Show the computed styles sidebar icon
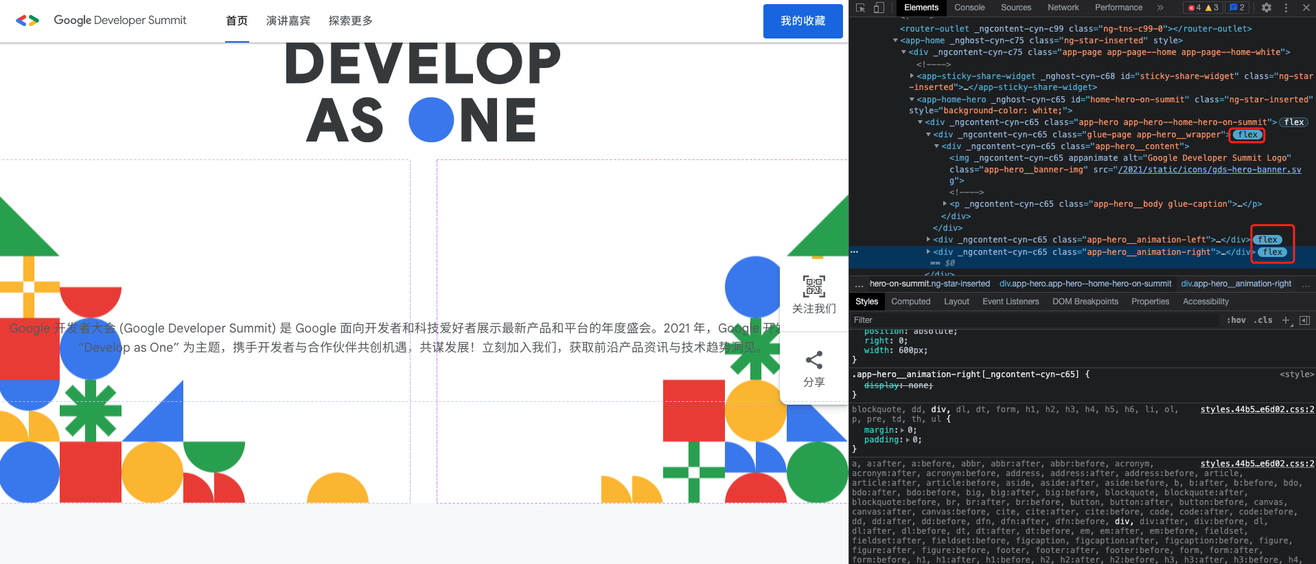This screenshot has height=564, width=1316. coord(1305,320)
